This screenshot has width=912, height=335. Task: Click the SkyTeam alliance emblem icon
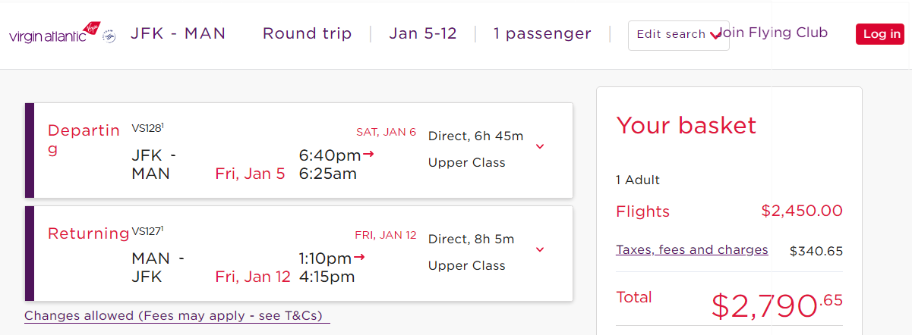[109, 36]
